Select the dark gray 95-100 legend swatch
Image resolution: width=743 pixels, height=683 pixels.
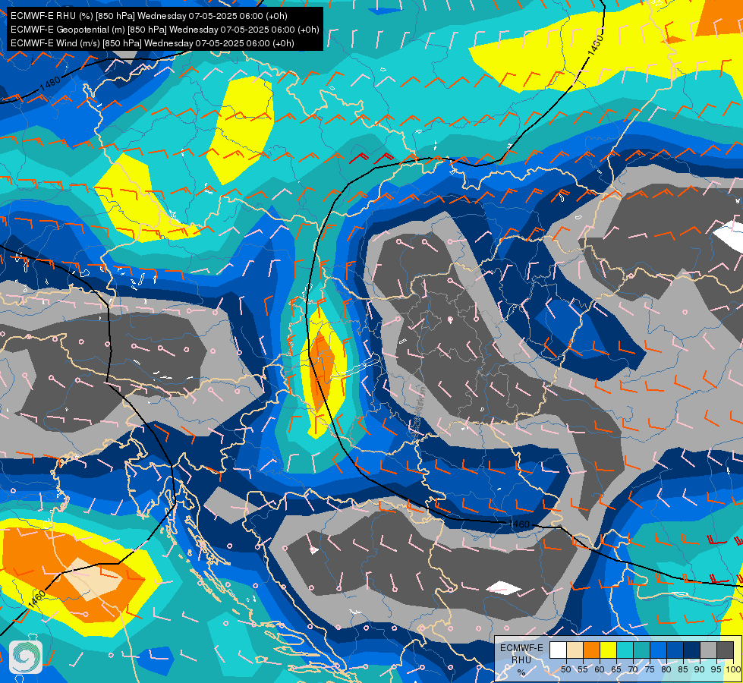click(x=726, y=650)
